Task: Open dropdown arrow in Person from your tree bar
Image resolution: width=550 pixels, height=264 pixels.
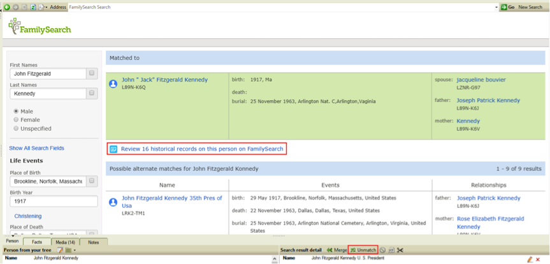Action: (x=75, y=251)
